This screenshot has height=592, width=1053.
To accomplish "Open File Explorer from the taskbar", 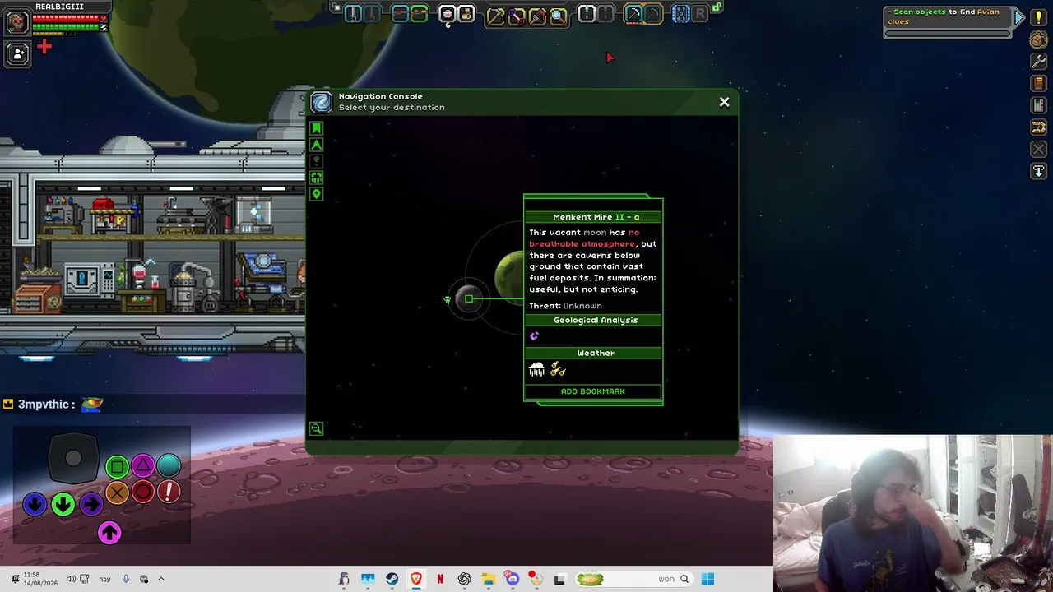I will [488, 579].
